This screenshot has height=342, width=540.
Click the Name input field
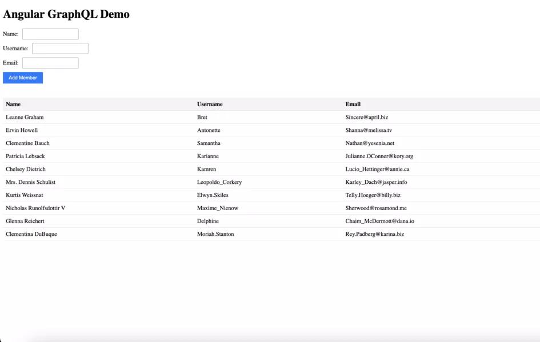coord(50,34)
